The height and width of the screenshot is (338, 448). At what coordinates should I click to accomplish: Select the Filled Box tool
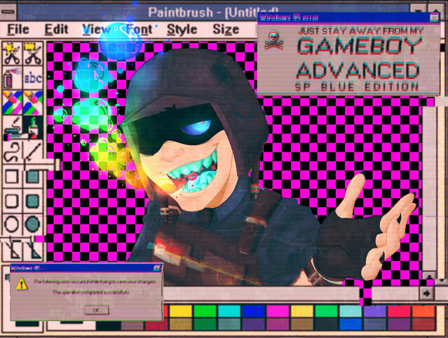[33, 176]
